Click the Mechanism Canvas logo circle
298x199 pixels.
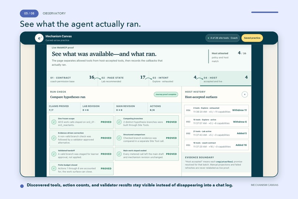pyautogui.click(x=39, y=38)
